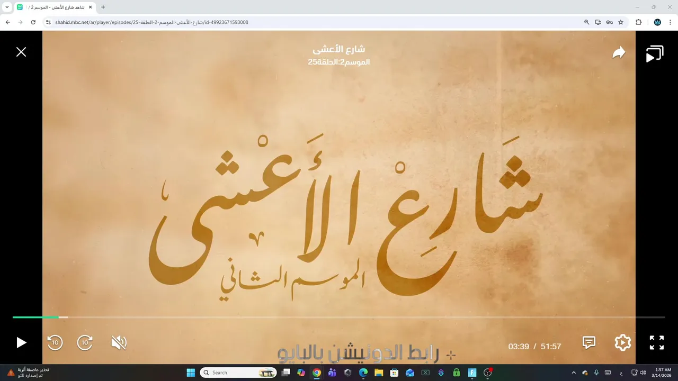Open Outlook mail from taskbar
The image size is (678, 381).
410,373
